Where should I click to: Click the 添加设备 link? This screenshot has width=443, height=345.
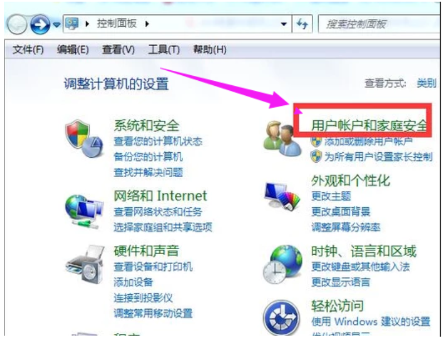point(133,281)
